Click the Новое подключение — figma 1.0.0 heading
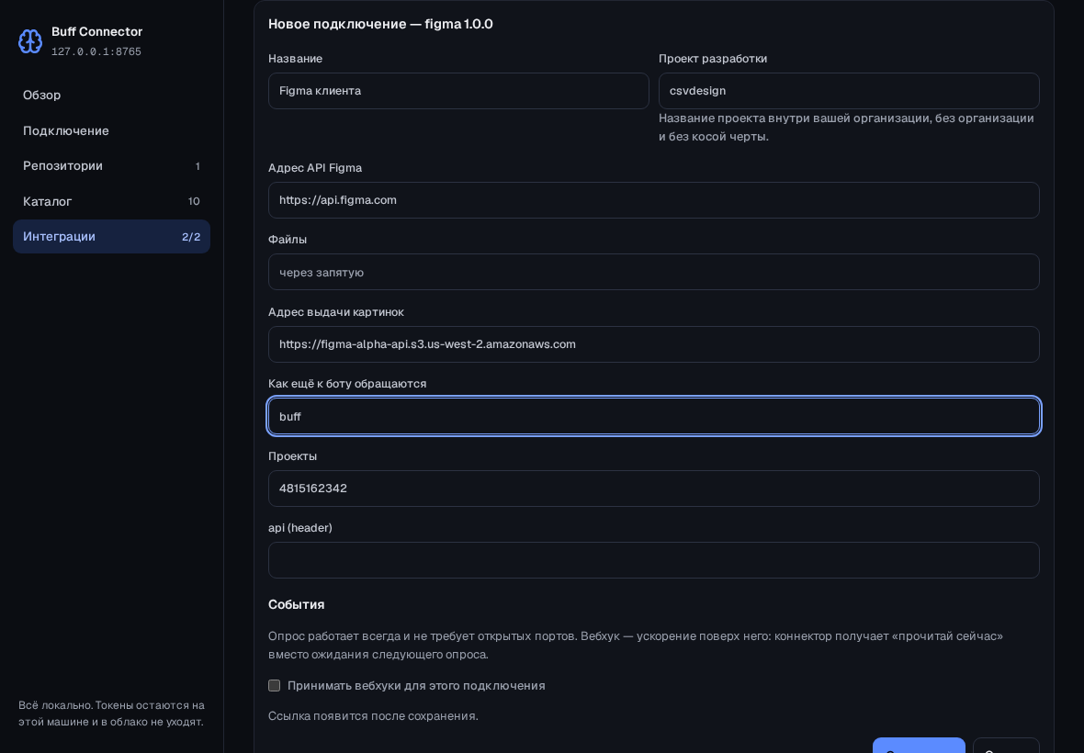1084x753 pixels. [x=380, y=24]
